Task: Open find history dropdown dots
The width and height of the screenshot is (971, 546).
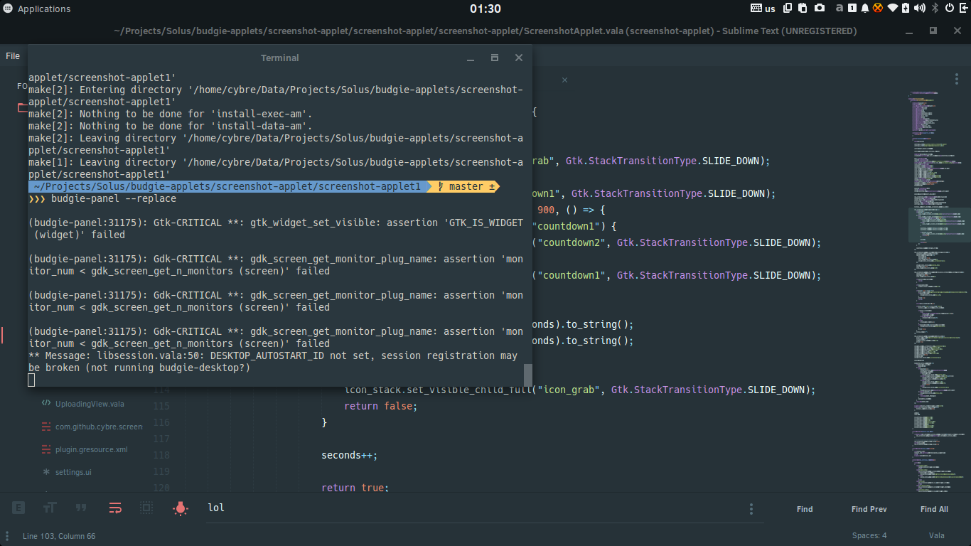Action: point(751,509)
